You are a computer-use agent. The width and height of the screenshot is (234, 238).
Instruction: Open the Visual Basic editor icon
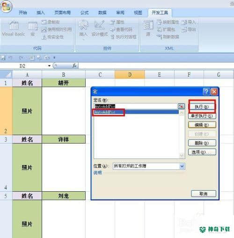tap(14, 25)
